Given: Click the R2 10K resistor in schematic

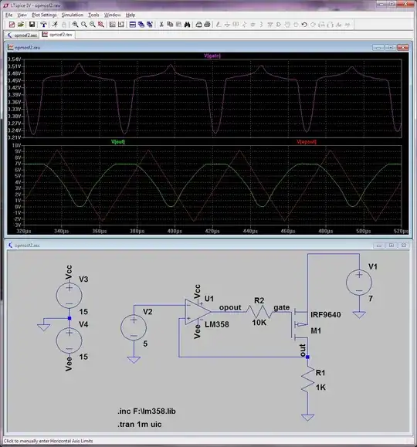Looking at the screenshot, I should pyautogui.click(x=259, y=312).
